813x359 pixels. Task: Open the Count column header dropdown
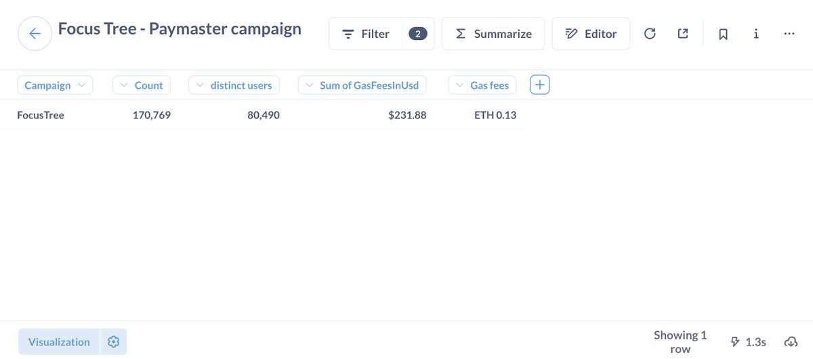[142, 85]
